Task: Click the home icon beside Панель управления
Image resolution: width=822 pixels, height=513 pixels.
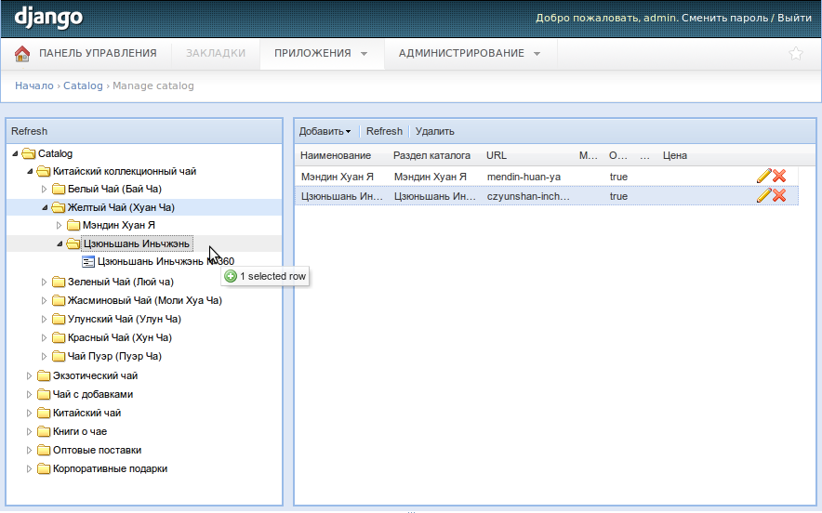Action: 23,54
